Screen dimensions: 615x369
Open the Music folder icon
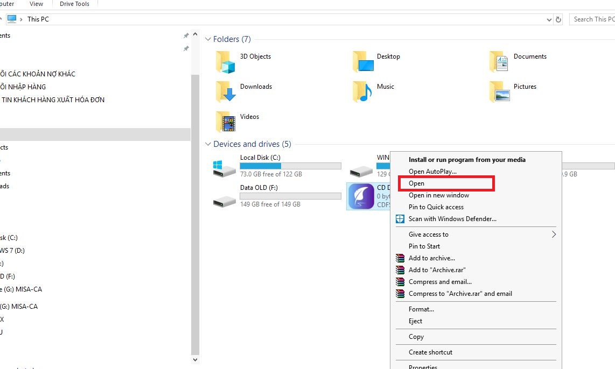point(362,91)
